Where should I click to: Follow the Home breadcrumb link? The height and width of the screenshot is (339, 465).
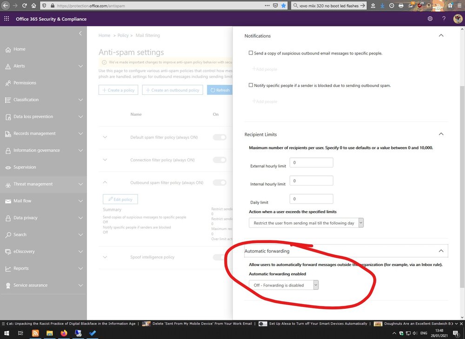[x=104, y=35]
